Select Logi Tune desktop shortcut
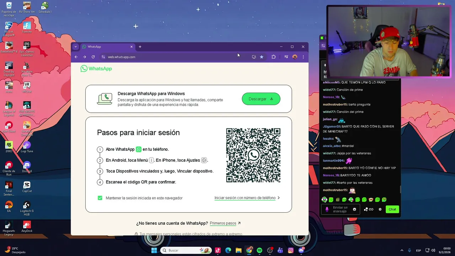This screenshot has width=455, height=256. (x=27, y=147)
